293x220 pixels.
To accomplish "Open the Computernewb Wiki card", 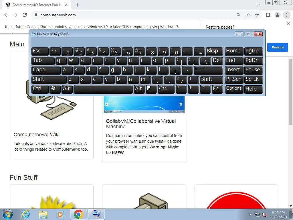I will click(x=52, y=105).
